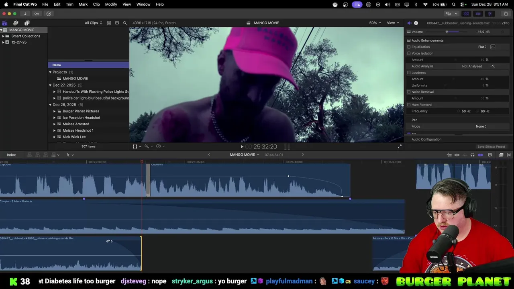Open the Background Tasks checkmark icon
The image size is (514, 289).
(x=49, y=14)
